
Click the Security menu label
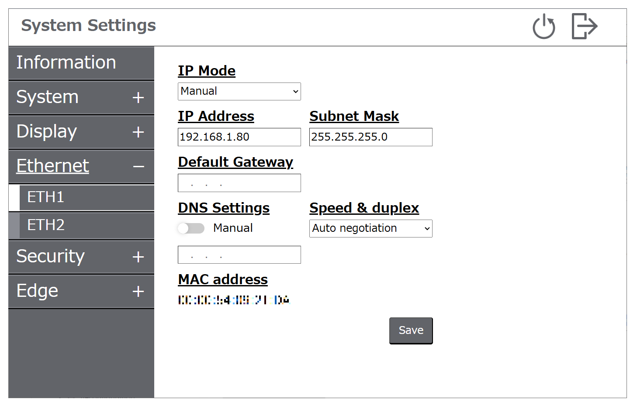tap(50, 256)
